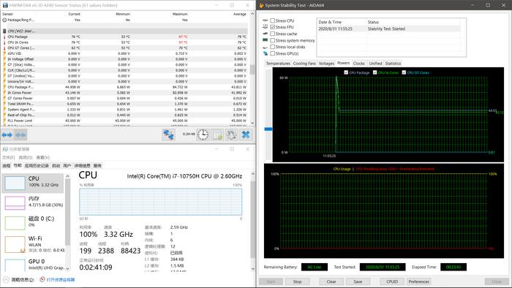Viewport: 512px width, 288px height.
Task: Collapse the CPU [#0] Intel sensor group
Action: (4, 31)
